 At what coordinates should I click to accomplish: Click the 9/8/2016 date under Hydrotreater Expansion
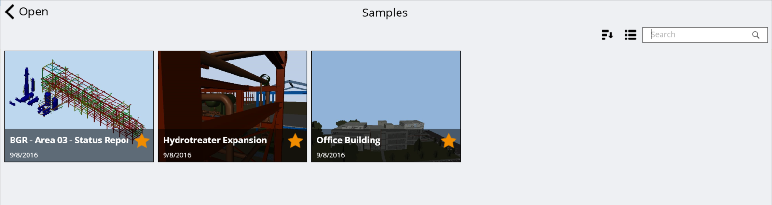coord(177,155)
